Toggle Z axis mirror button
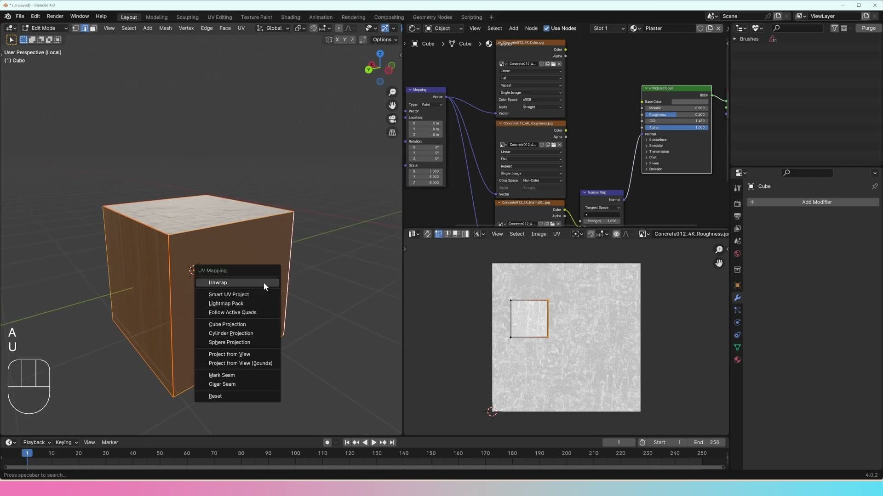The height and width of the screenshot is (496, 883). (353, 40)
